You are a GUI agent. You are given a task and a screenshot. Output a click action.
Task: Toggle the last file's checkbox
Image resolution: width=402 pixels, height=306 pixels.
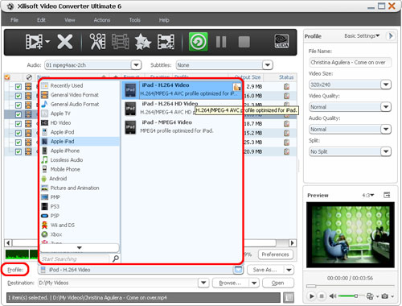[x=18, y=151]
